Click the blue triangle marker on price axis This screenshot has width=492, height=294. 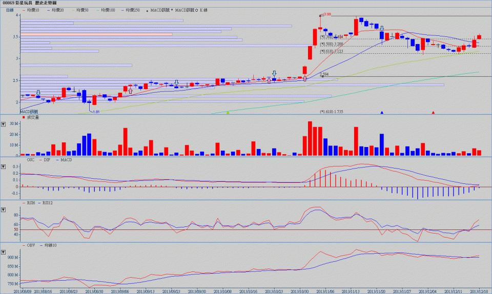pyautogui.click(x=382, y=112)
